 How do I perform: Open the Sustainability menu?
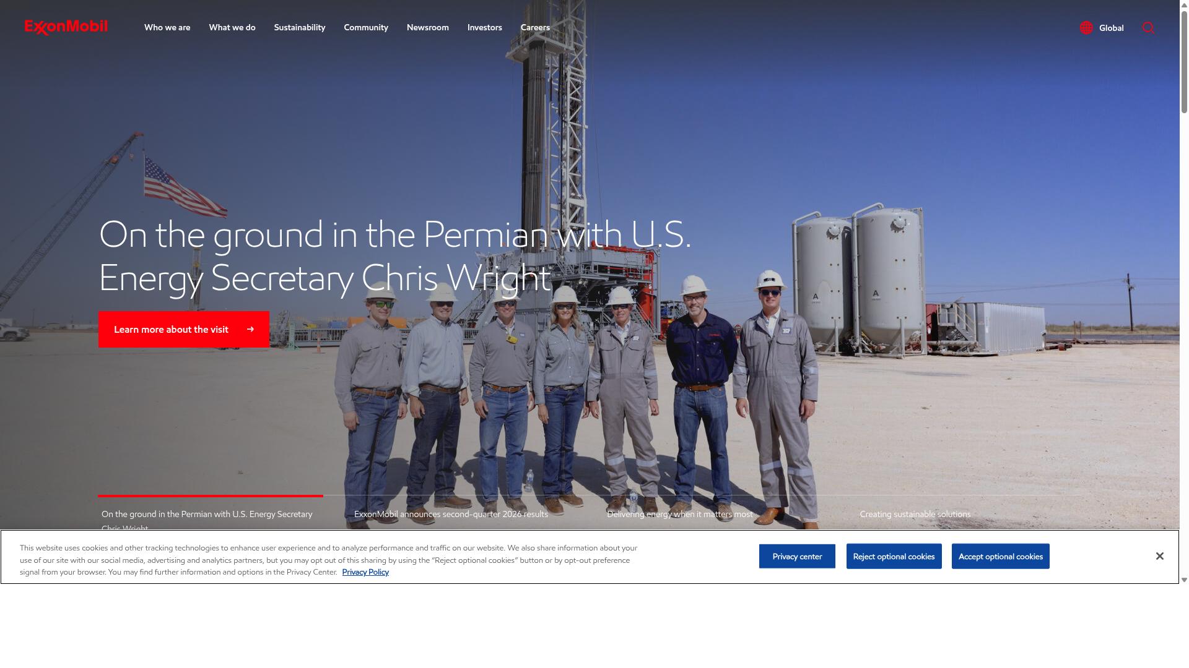(300, 27)
